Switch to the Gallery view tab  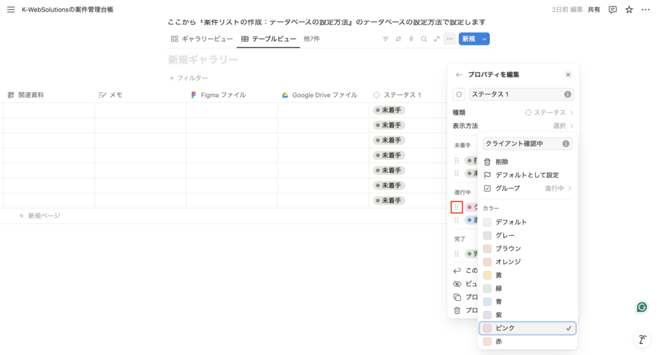(202, 39)
